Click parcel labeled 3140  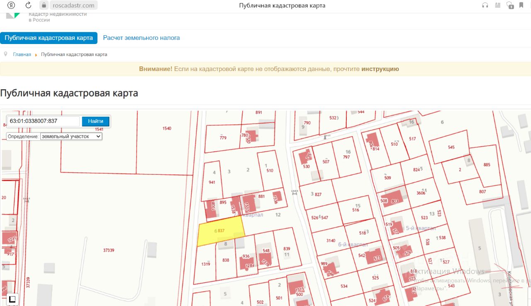pyautogui.click(x=331, y=240)
